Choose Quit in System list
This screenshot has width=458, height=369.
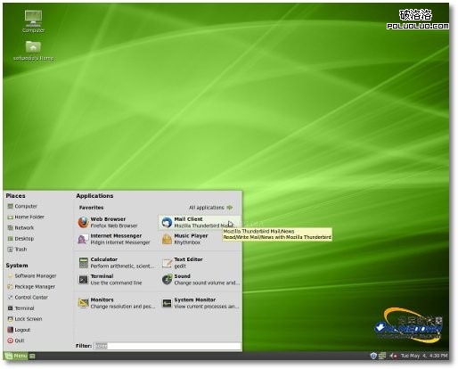tap(16, 340)
